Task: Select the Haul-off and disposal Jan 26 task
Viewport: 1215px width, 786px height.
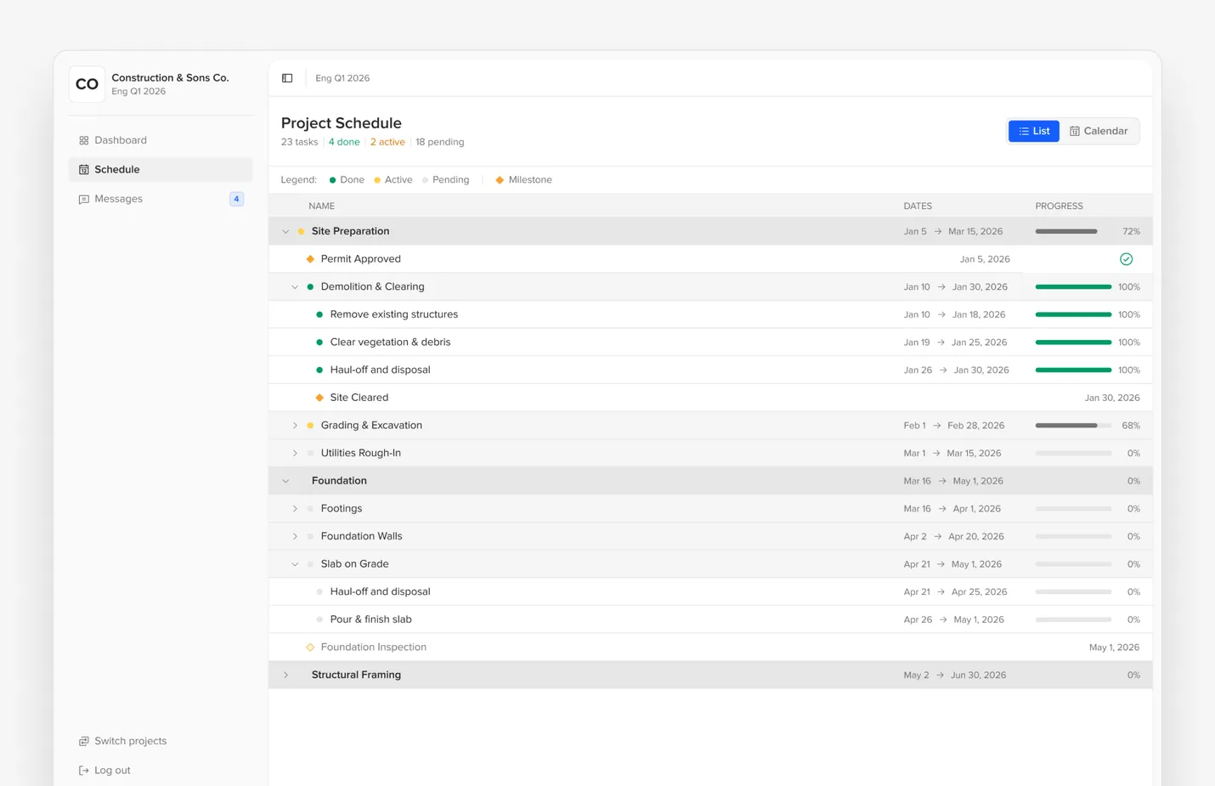Action: (x=710, y=370)
